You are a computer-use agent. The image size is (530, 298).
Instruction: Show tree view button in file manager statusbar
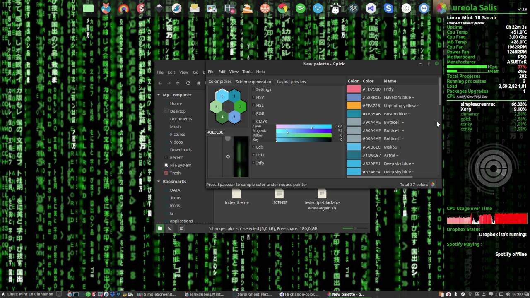tap(169, 228)
